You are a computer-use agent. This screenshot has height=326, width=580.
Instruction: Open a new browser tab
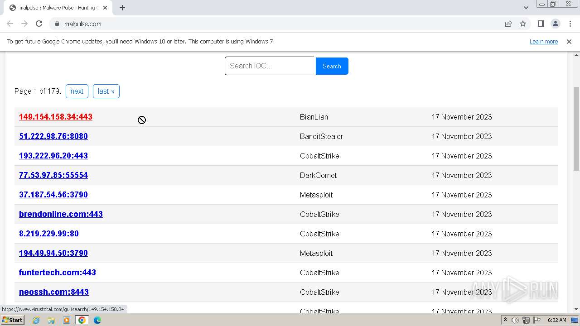(122, 8)
